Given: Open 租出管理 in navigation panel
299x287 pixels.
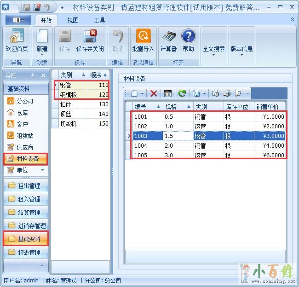Looking at the screenshot, I should point(29,186).
